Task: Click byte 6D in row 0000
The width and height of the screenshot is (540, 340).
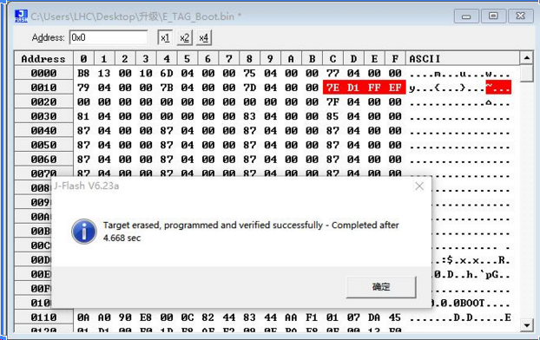Action: (x=167, y=74)
